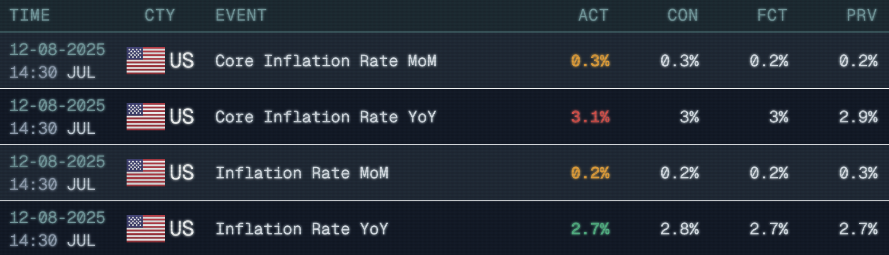The image size is (889, 255).
Task: Click the US flag beside Inflation Rate MoM
Action: 145,173
